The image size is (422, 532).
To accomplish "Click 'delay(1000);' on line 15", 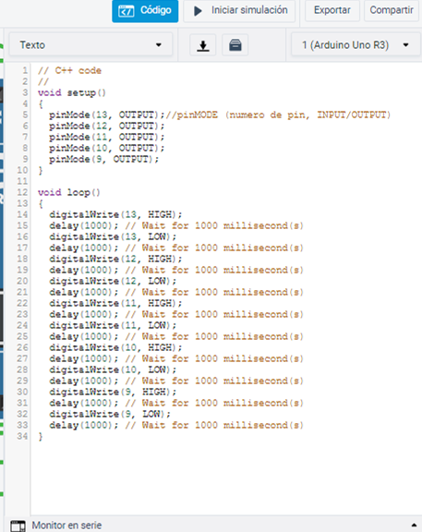I will [x=84, y=226].
